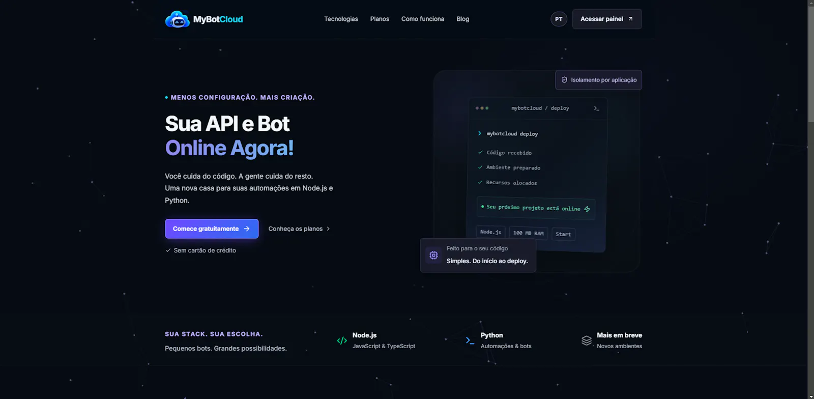Click the SUA STACK. SUA ESCOLHA. heading
The height and width of the screenshot is (399, 814).
214,334
